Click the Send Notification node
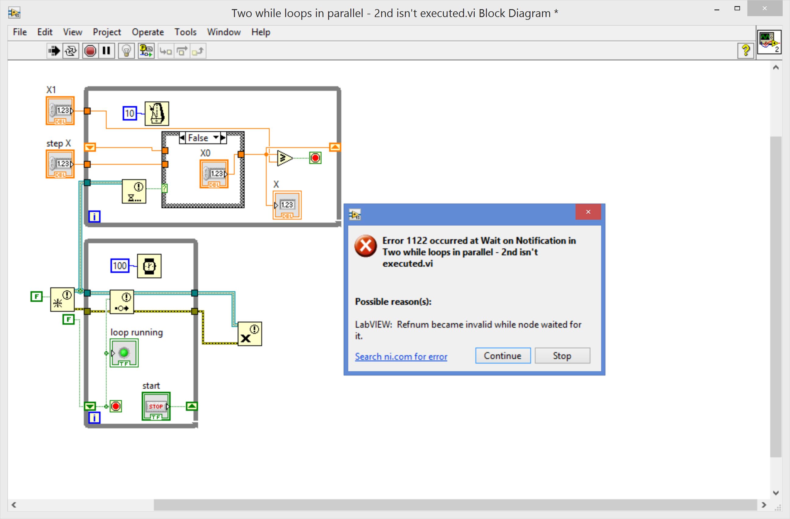This screenshot has width=790, height=519. click(x=122, y=301)
